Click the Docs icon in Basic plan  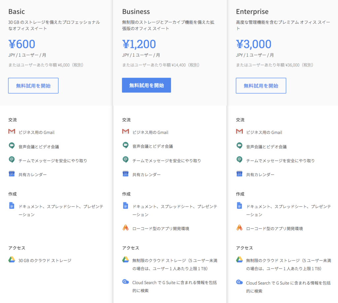click(x=12, y=205)
